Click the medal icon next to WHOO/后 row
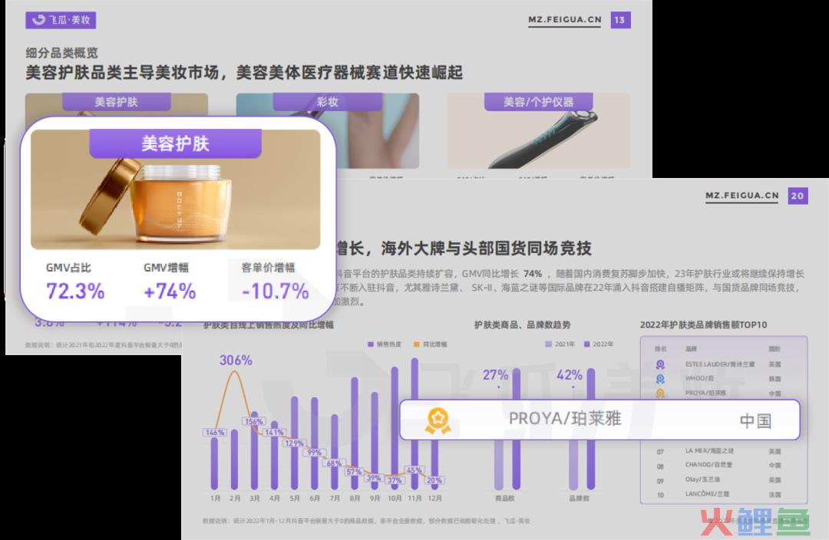Screen dimensions: 829x540 pyautogui.click(x=660, y=379)
